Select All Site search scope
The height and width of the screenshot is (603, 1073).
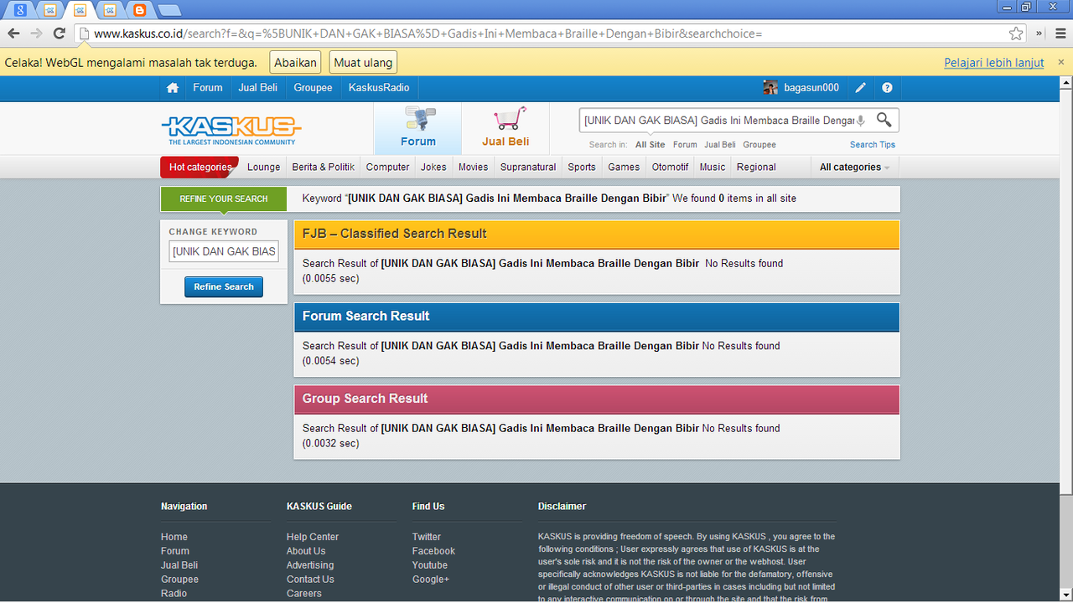click(x=650, y=145)
